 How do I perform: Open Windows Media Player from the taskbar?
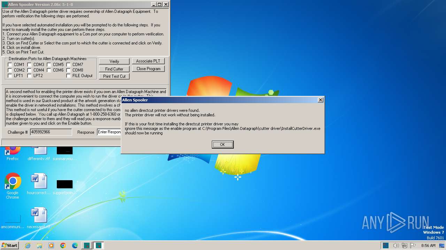(51, 245)
